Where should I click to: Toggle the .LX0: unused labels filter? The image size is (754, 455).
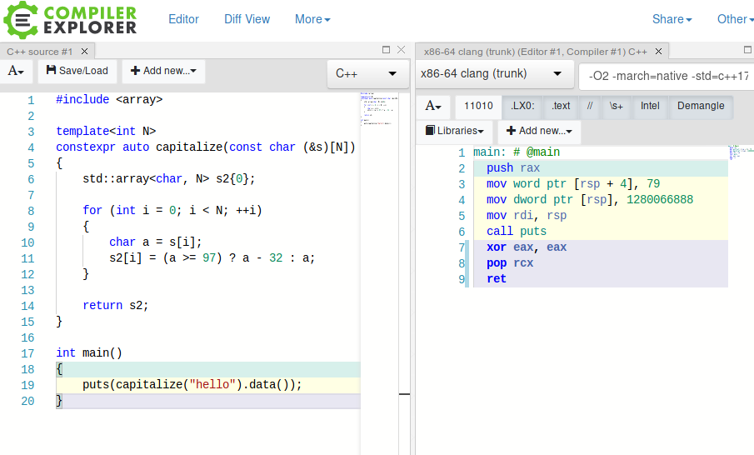click(522, 107)
